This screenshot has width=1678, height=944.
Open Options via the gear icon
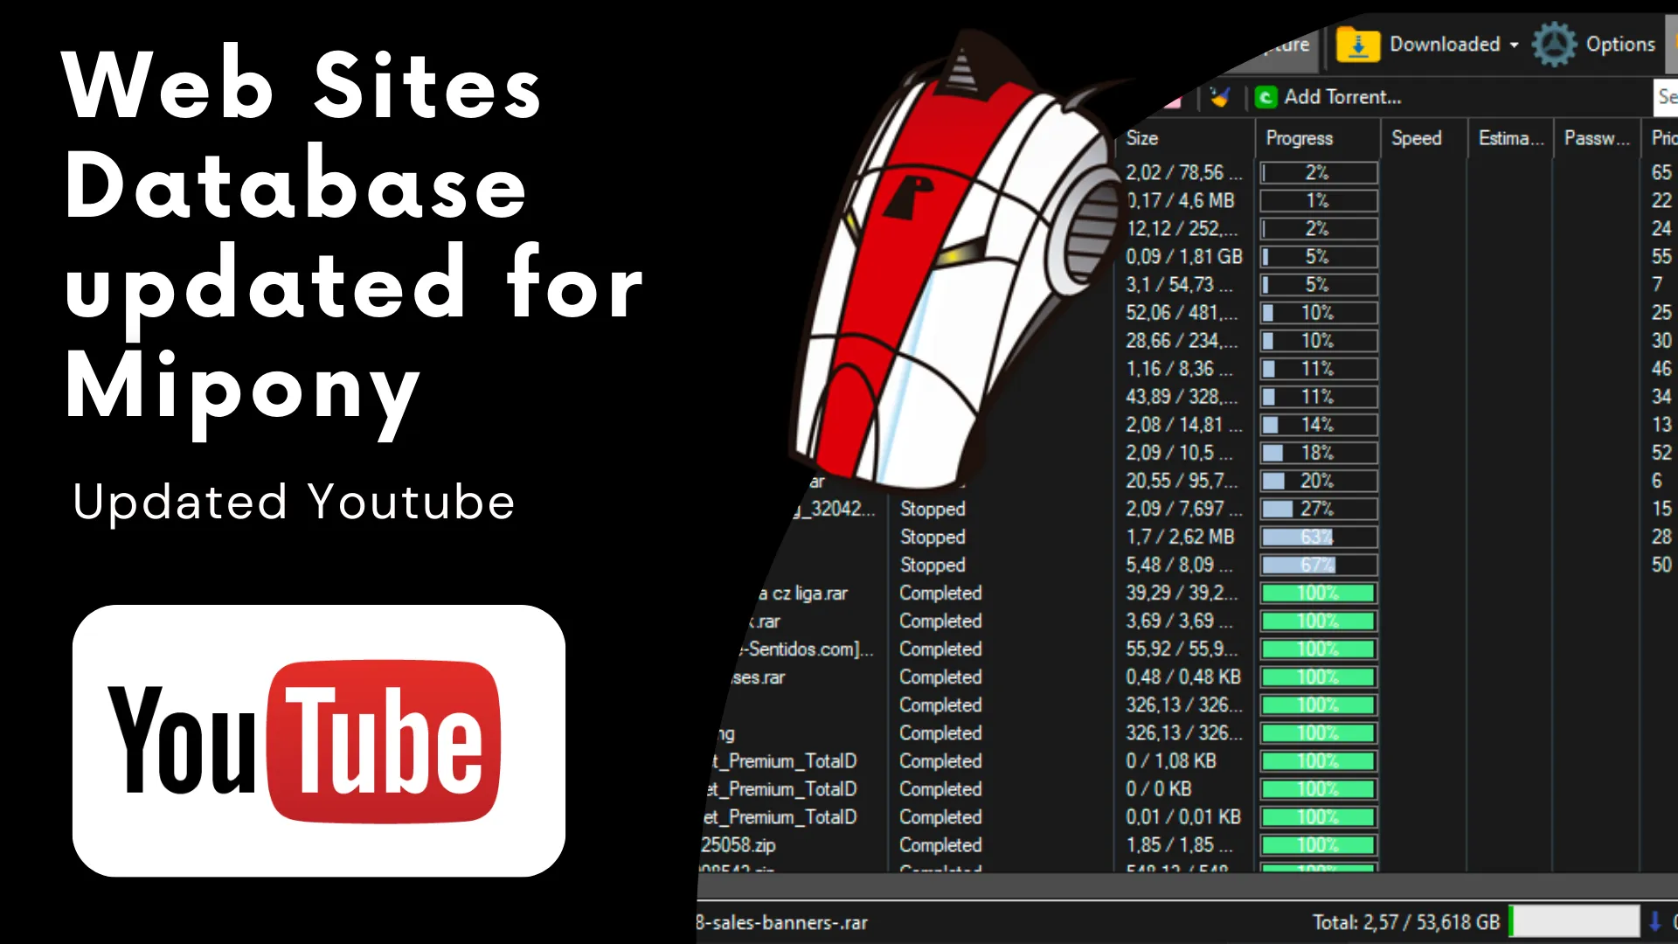1554,45
